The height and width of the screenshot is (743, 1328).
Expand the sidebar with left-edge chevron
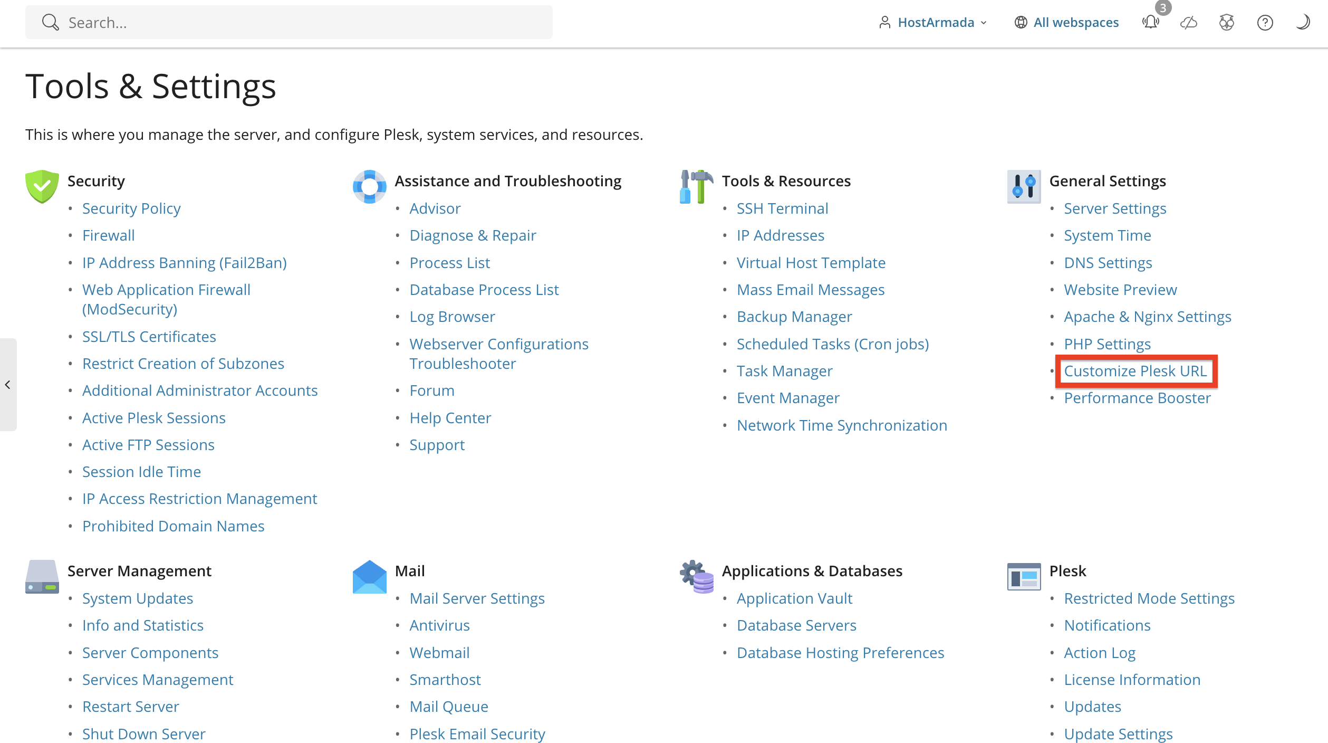(x=8, y=385)
